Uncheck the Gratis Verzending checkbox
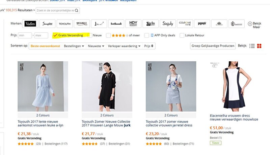This screenshot has height=155, width=270. click(55, 35)
